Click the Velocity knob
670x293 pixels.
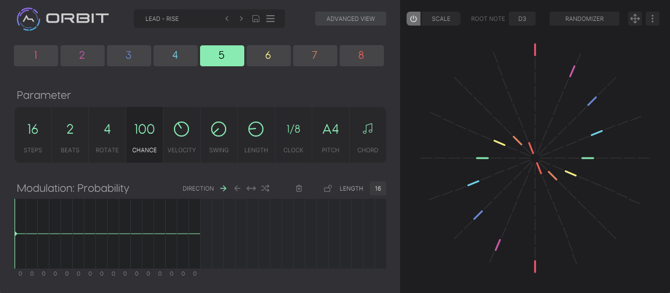point(181,129)
